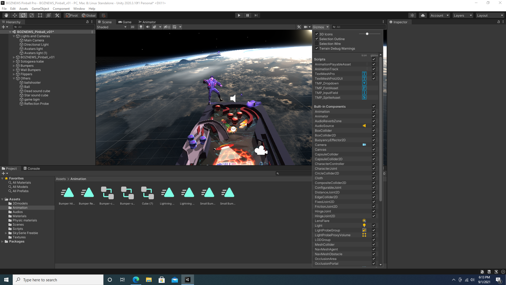Image resolution: width=506 pixels, height=285 pixels.
Task: Uncheck Selection Outline option
Action: 317,39
